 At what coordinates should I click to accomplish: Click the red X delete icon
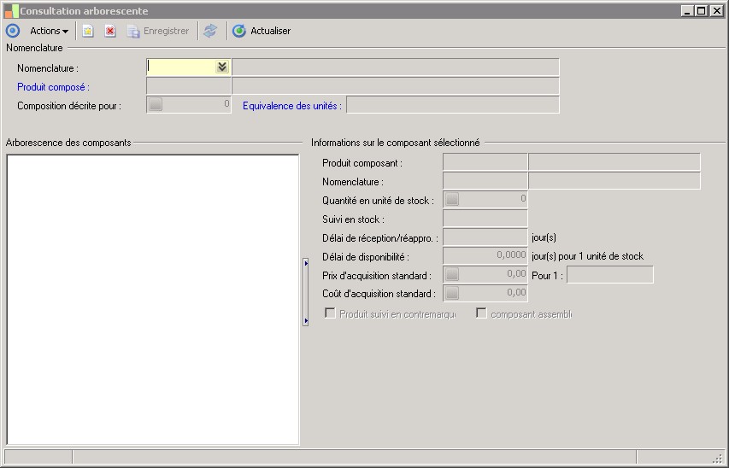pos(110,31)
